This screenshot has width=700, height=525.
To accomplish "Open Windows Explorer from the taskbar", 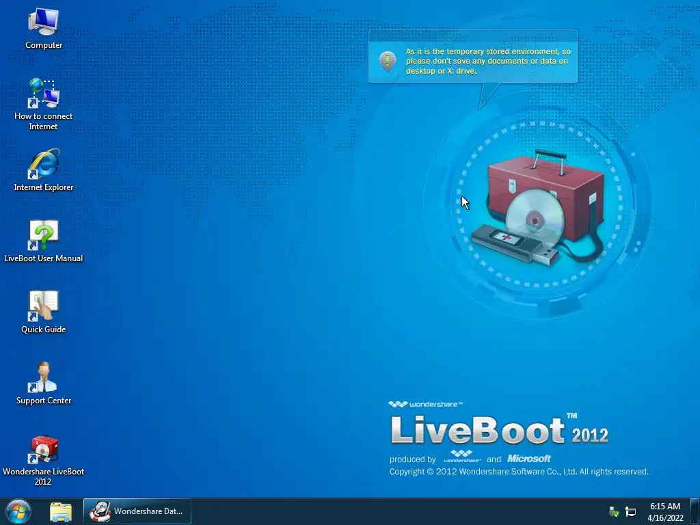I will (x=61, y=511).
